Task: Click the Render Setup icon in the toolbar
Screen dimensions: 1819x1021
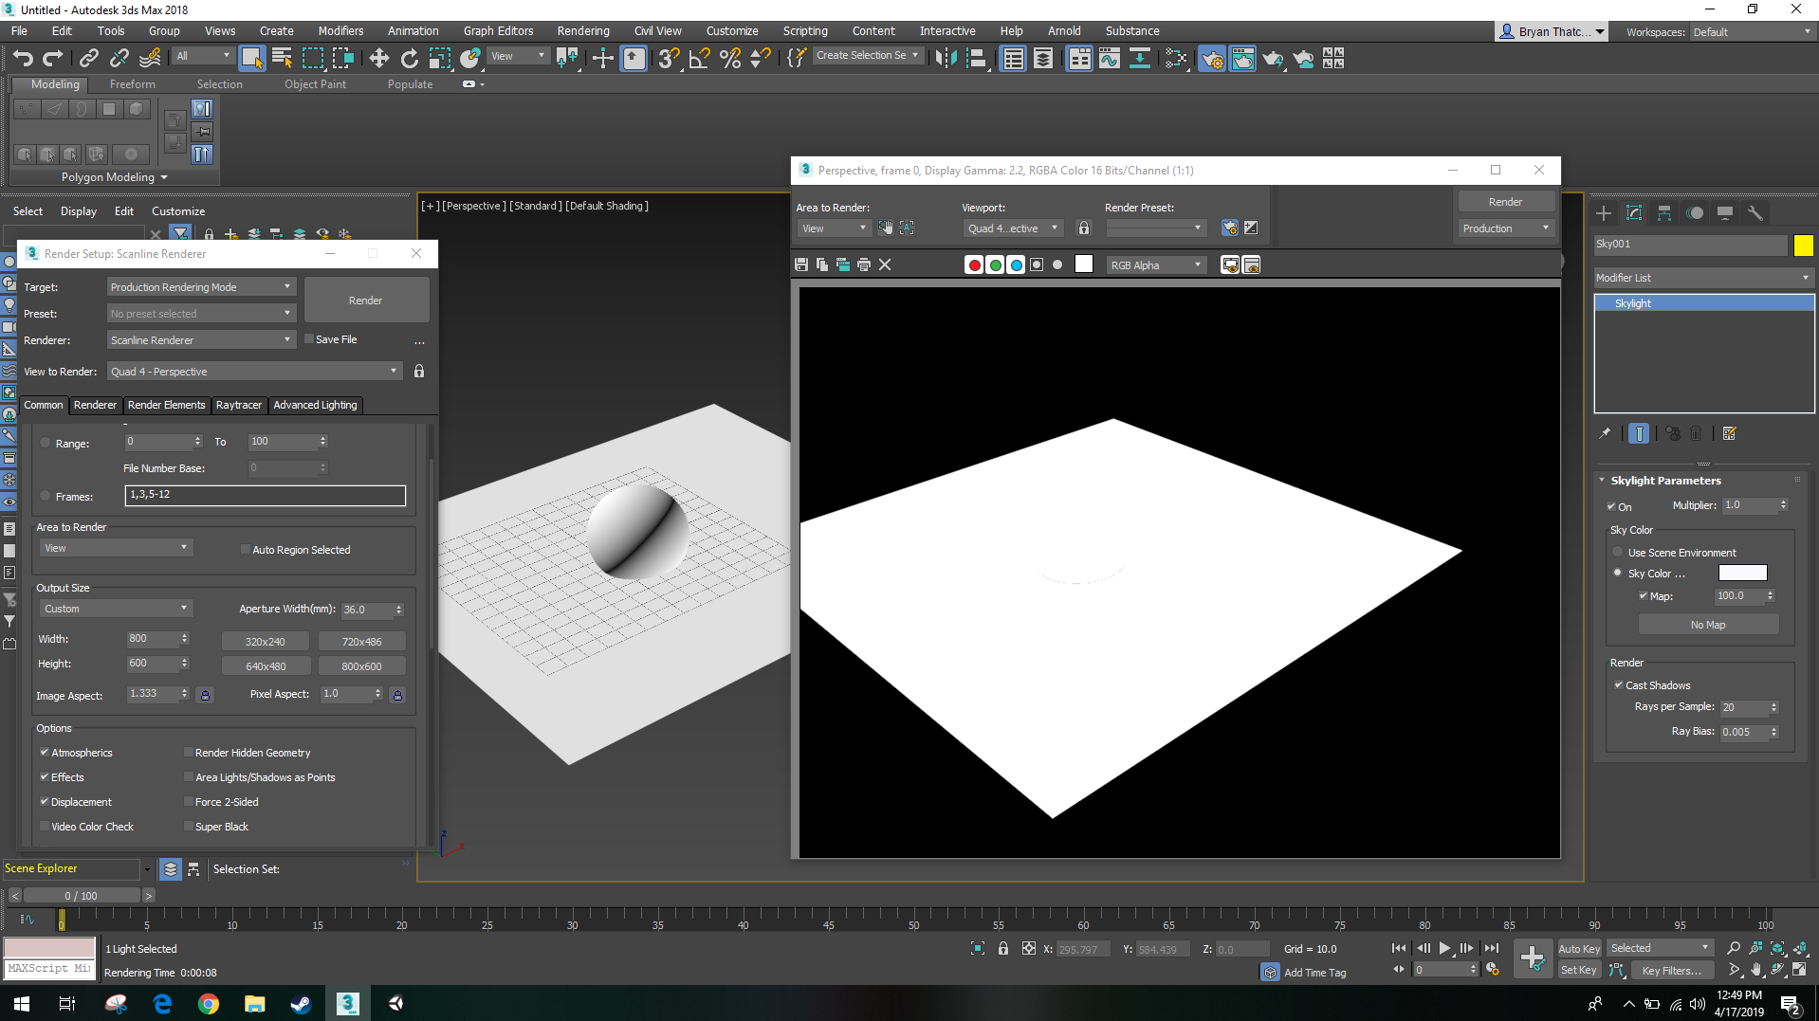Action: (1212, 59)
